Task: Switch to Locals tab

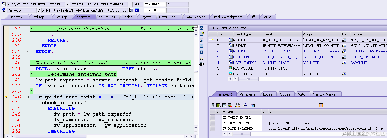Action: (268, 94)
